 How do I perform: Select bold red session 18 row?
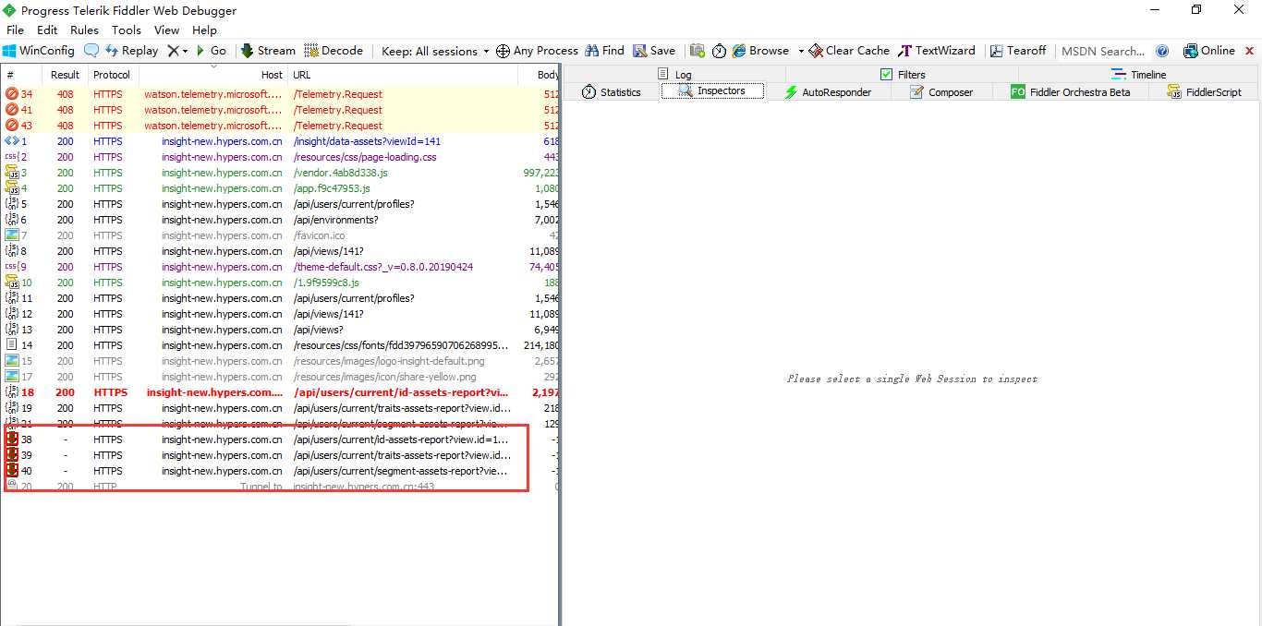281,392
